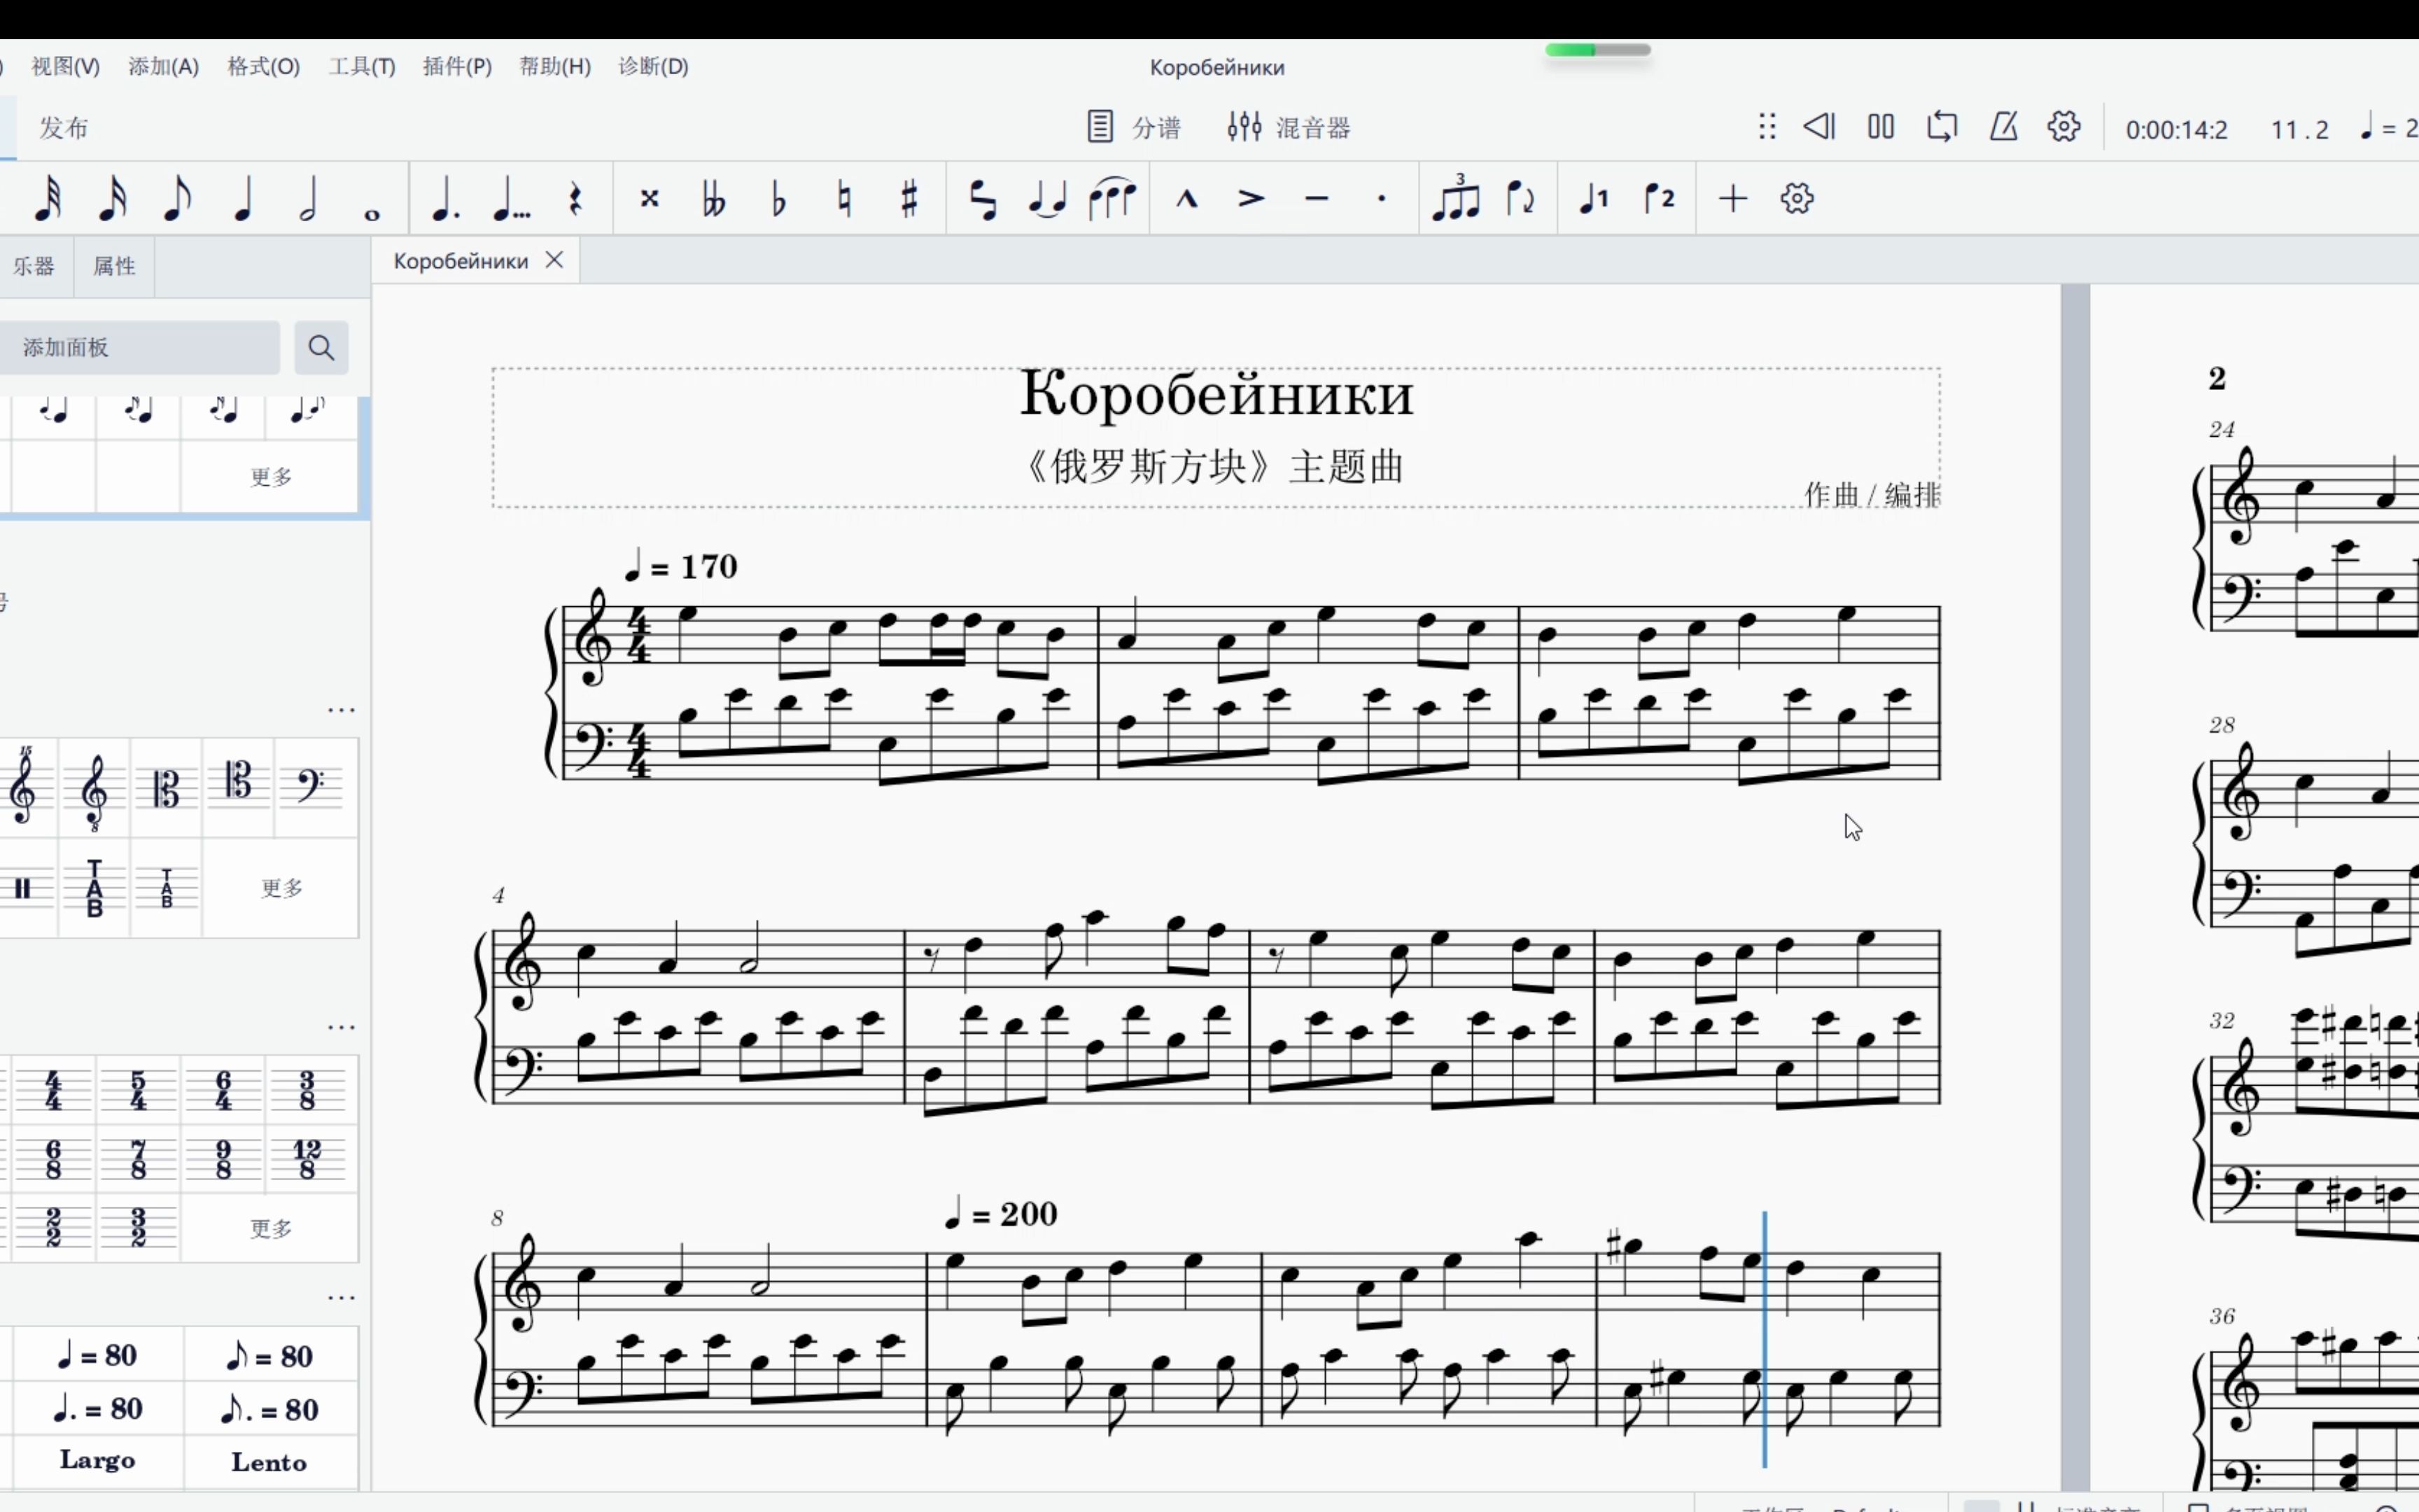Open the 混音器 mixer panel
The width and height of the screenshot is (2419, 1512).
point(1289,127)
